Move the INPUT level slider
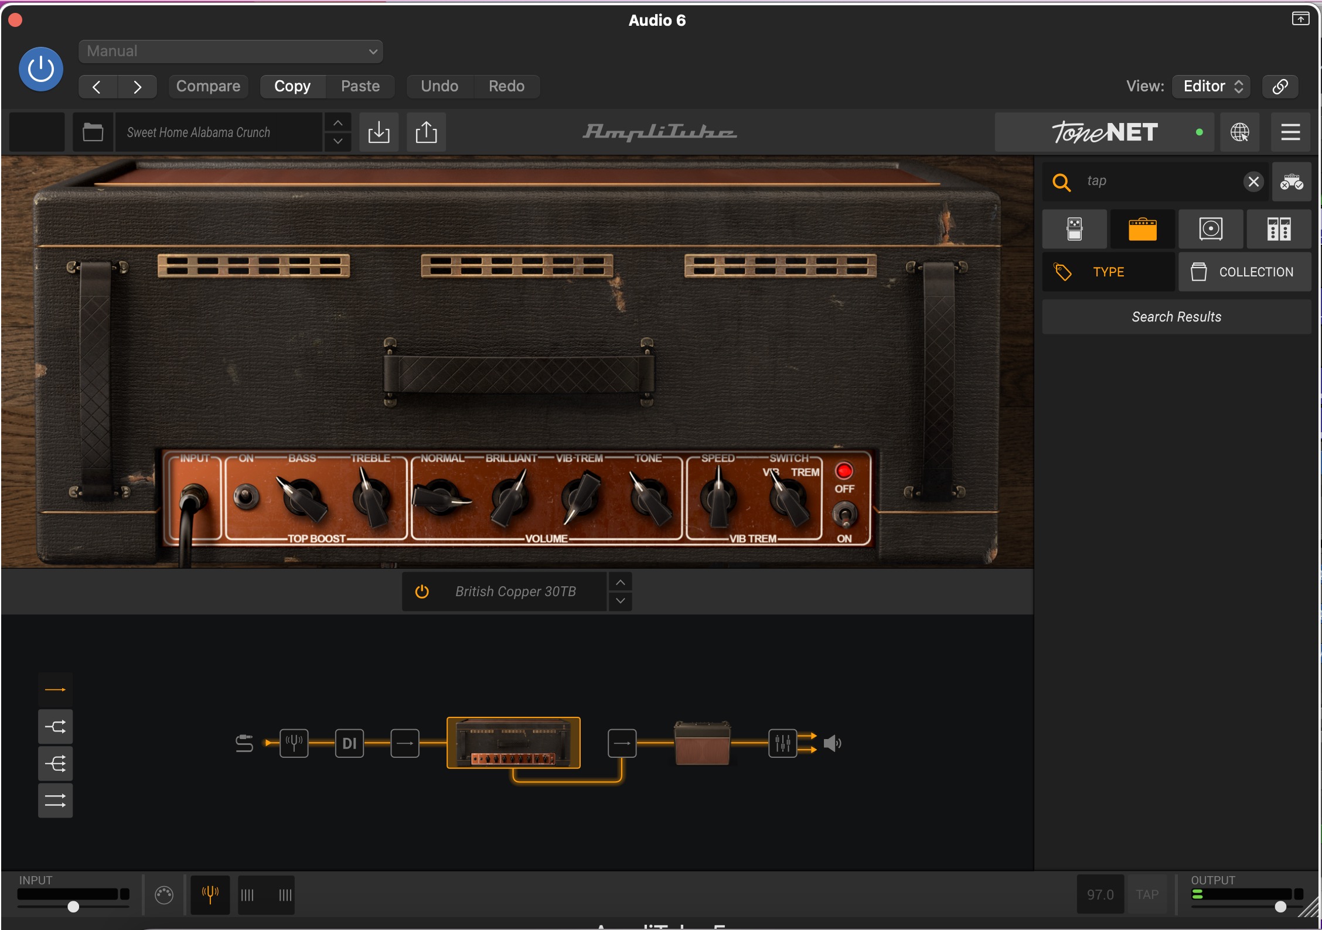Viewport: 1322px width, 930px height. (73, 907)
